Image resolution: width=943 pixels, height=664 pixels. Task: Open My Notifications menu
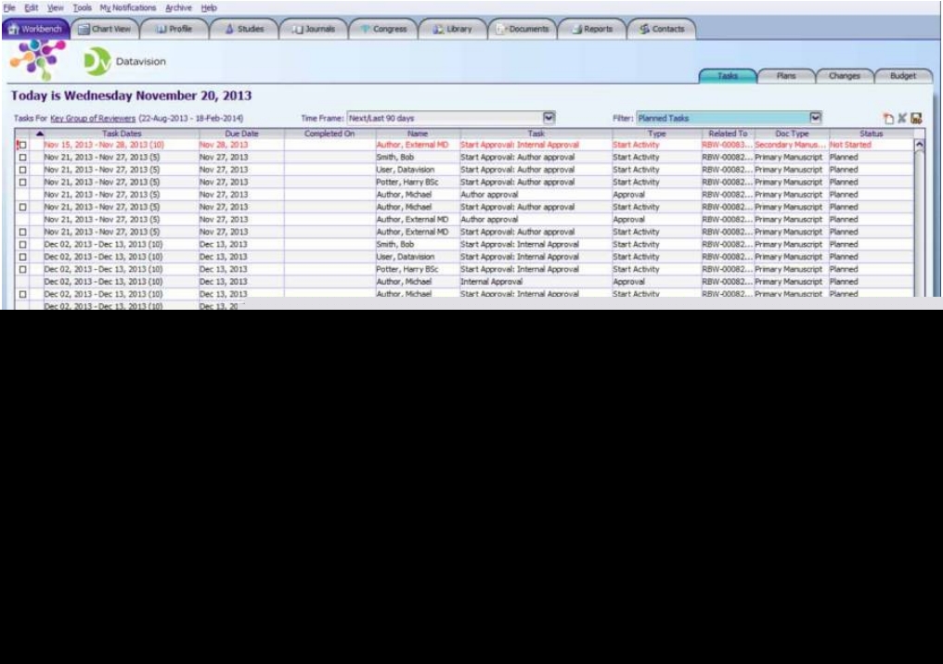coord(127,7)
